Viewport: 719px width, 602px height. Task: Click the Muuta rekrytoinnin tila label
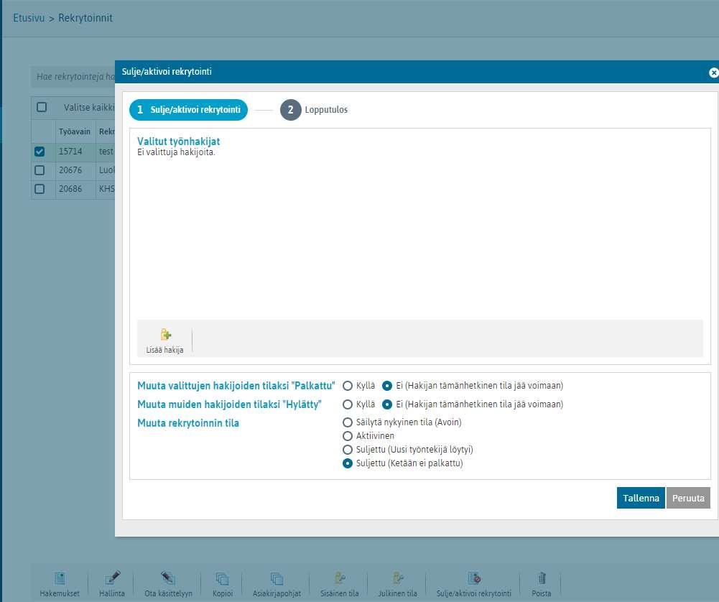[x=188, y=423]
